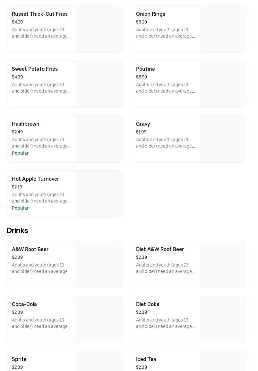
Task: Select the Diet Coke drink
Action: 148,304
